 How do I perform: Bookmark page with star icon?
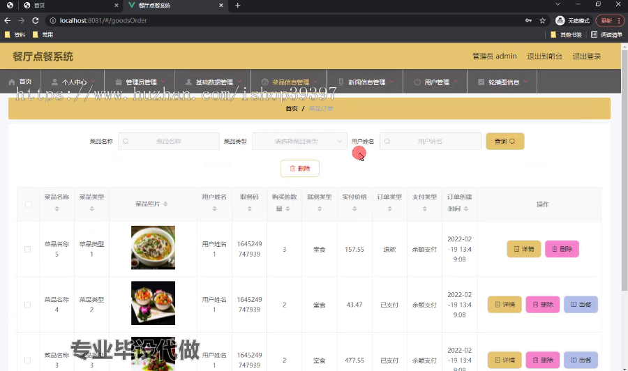[542, 20]
